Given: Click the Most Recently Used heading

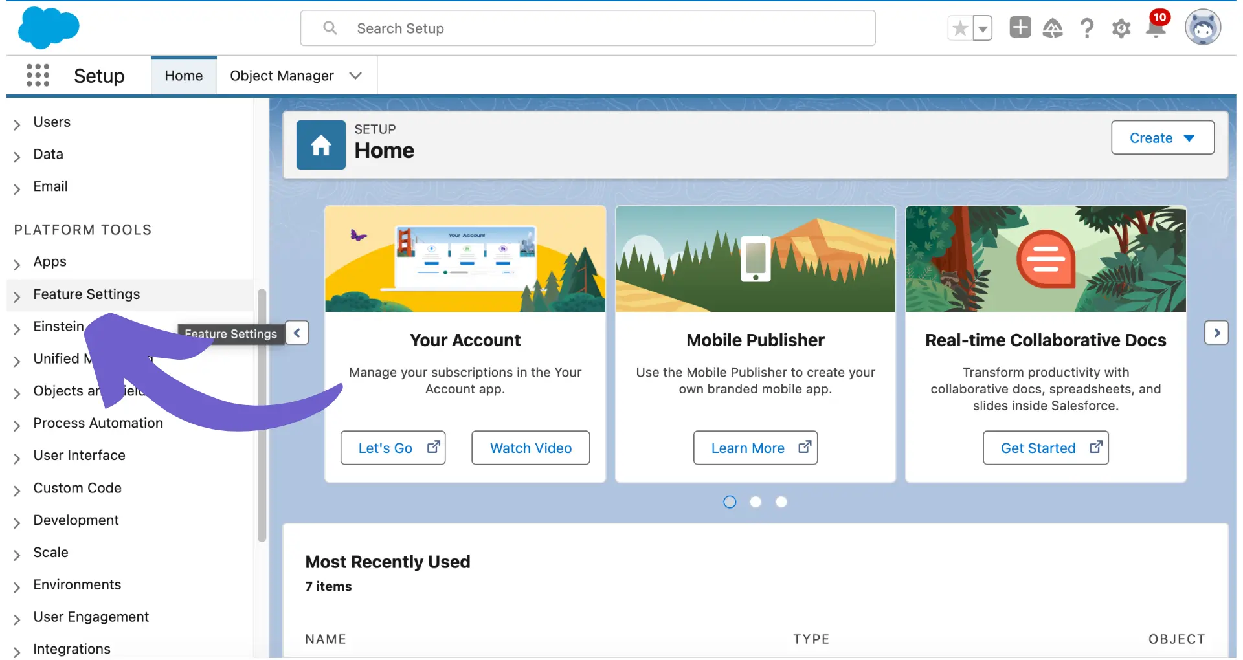Looking at the screenshot, I should pyautogui.click(x=388, y=562).
